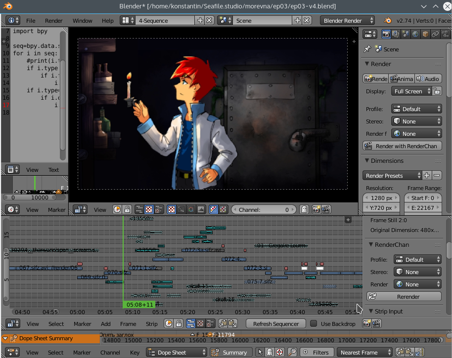Paste strips icon in sequencer header

point(232,323)
